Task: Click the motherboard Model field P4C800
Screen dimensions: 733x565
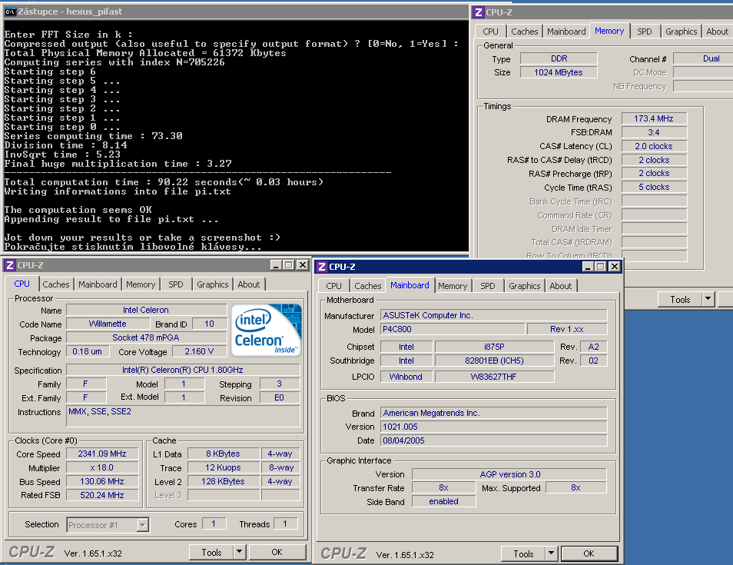Action: coord(453,329)
